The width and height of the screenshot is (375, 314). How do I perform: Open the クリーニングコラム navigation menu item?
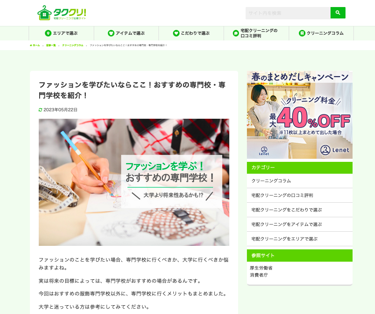click(321, 33)
